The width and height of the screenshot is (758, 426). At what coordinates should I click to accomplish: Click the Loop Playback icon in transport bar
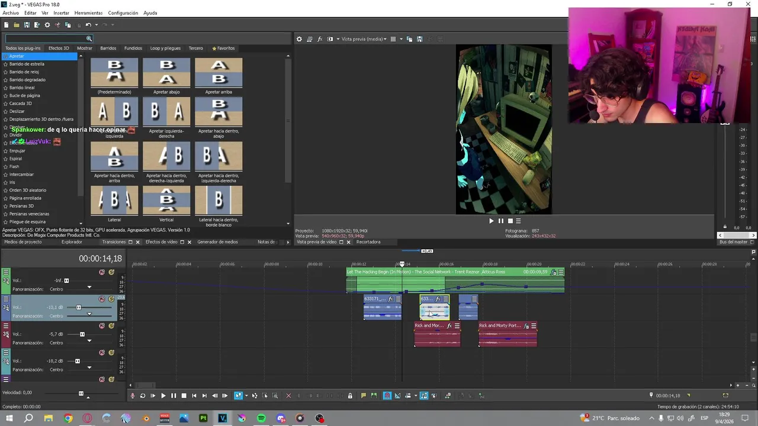pos(143,396)
